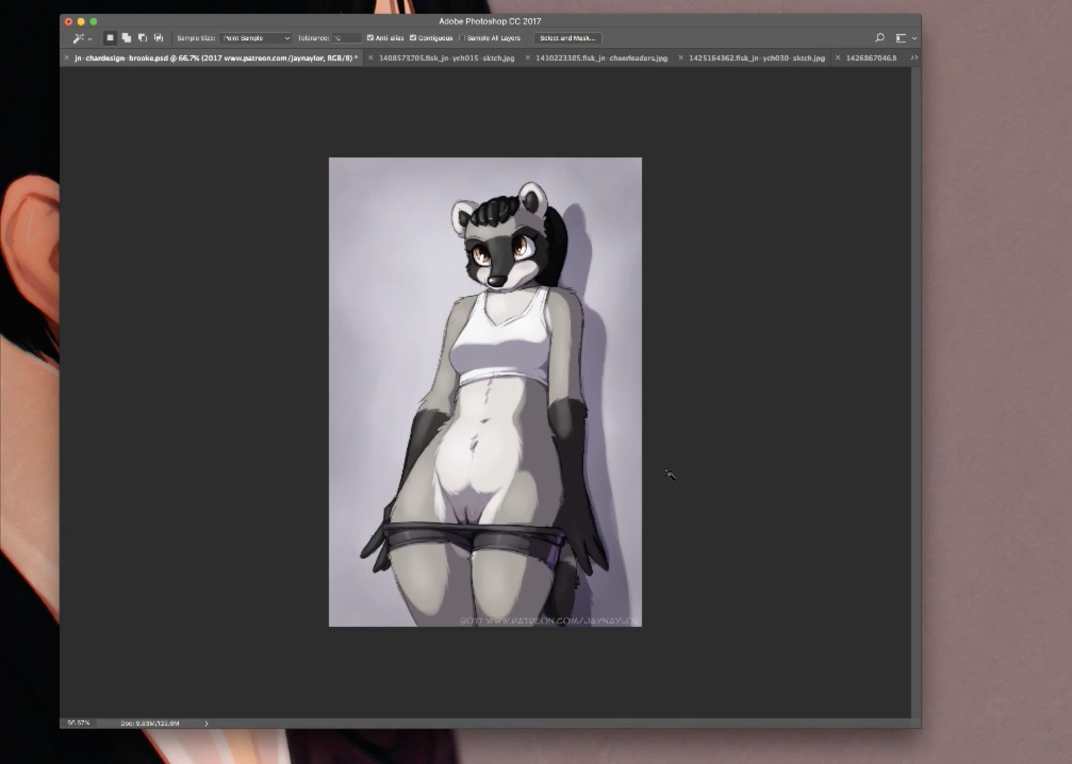Viewport: 1072px width, 764px height.
Task: Open the Sample Size dropdown
Action: pos(255,38)
